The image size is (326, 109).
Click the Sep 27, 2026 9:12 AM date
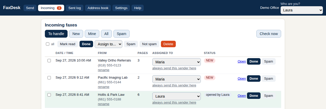72,78
